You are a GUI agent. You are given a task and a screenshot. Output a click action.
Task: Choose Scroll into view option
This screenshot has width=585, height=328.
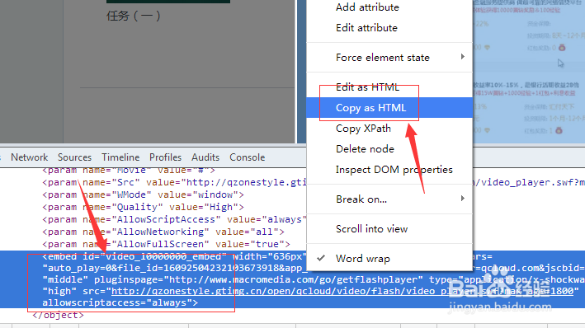point(371,229)
